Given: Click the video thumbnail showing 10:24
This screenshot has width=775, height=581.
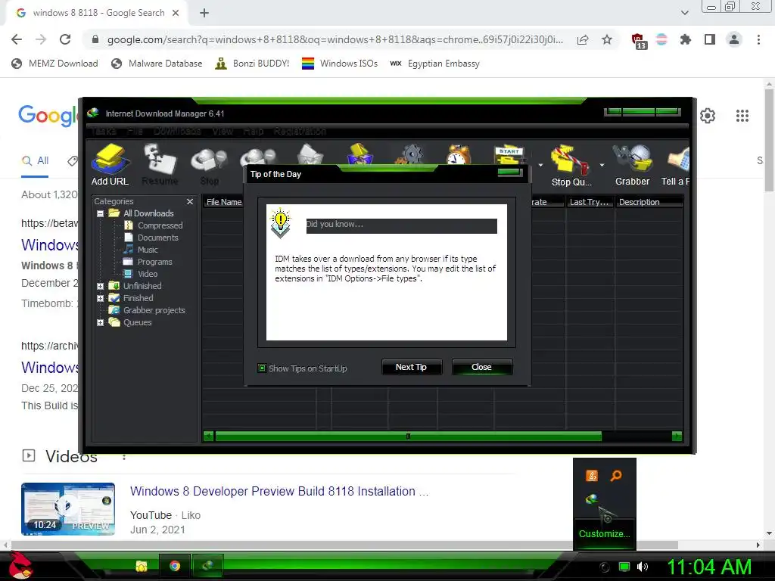Looking at the screenshot, I should (x=68, y=509).
